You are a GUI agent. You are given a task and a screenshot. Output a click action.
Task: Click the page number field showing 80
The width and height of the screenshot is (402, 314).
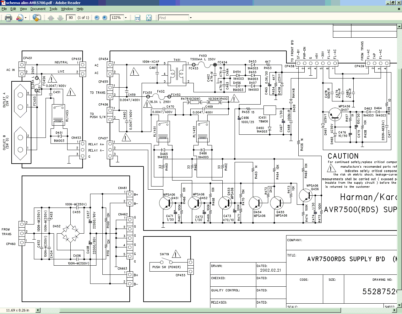(71, 18)
